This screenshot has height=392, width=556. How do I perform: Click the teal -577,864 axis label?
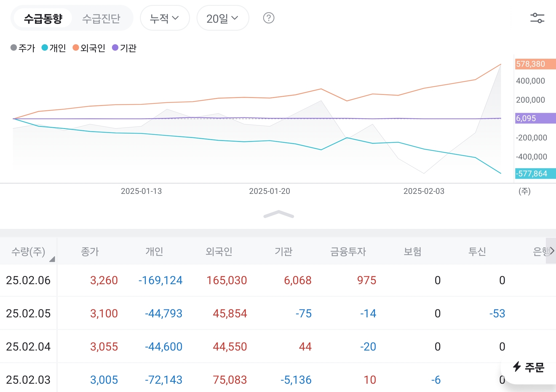click(535, 174)
